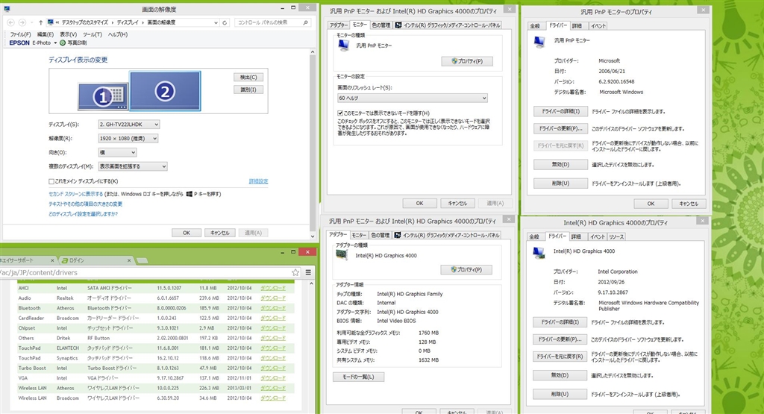
Task: Bookmark star icon in browser address bar
Action: tap(295, 272)
